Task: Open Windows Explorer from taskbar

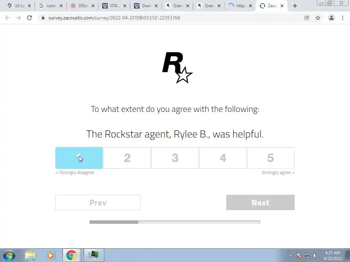Action: [30, 255]
